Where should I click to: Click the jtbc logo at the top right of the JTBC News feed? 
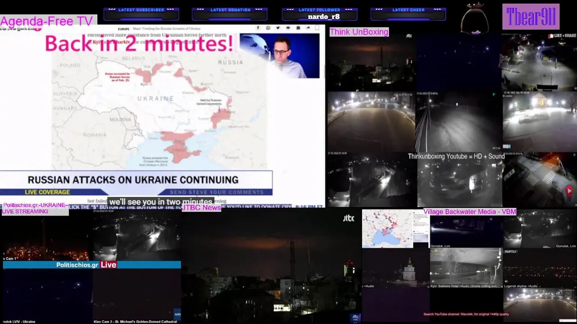[348, 218]
